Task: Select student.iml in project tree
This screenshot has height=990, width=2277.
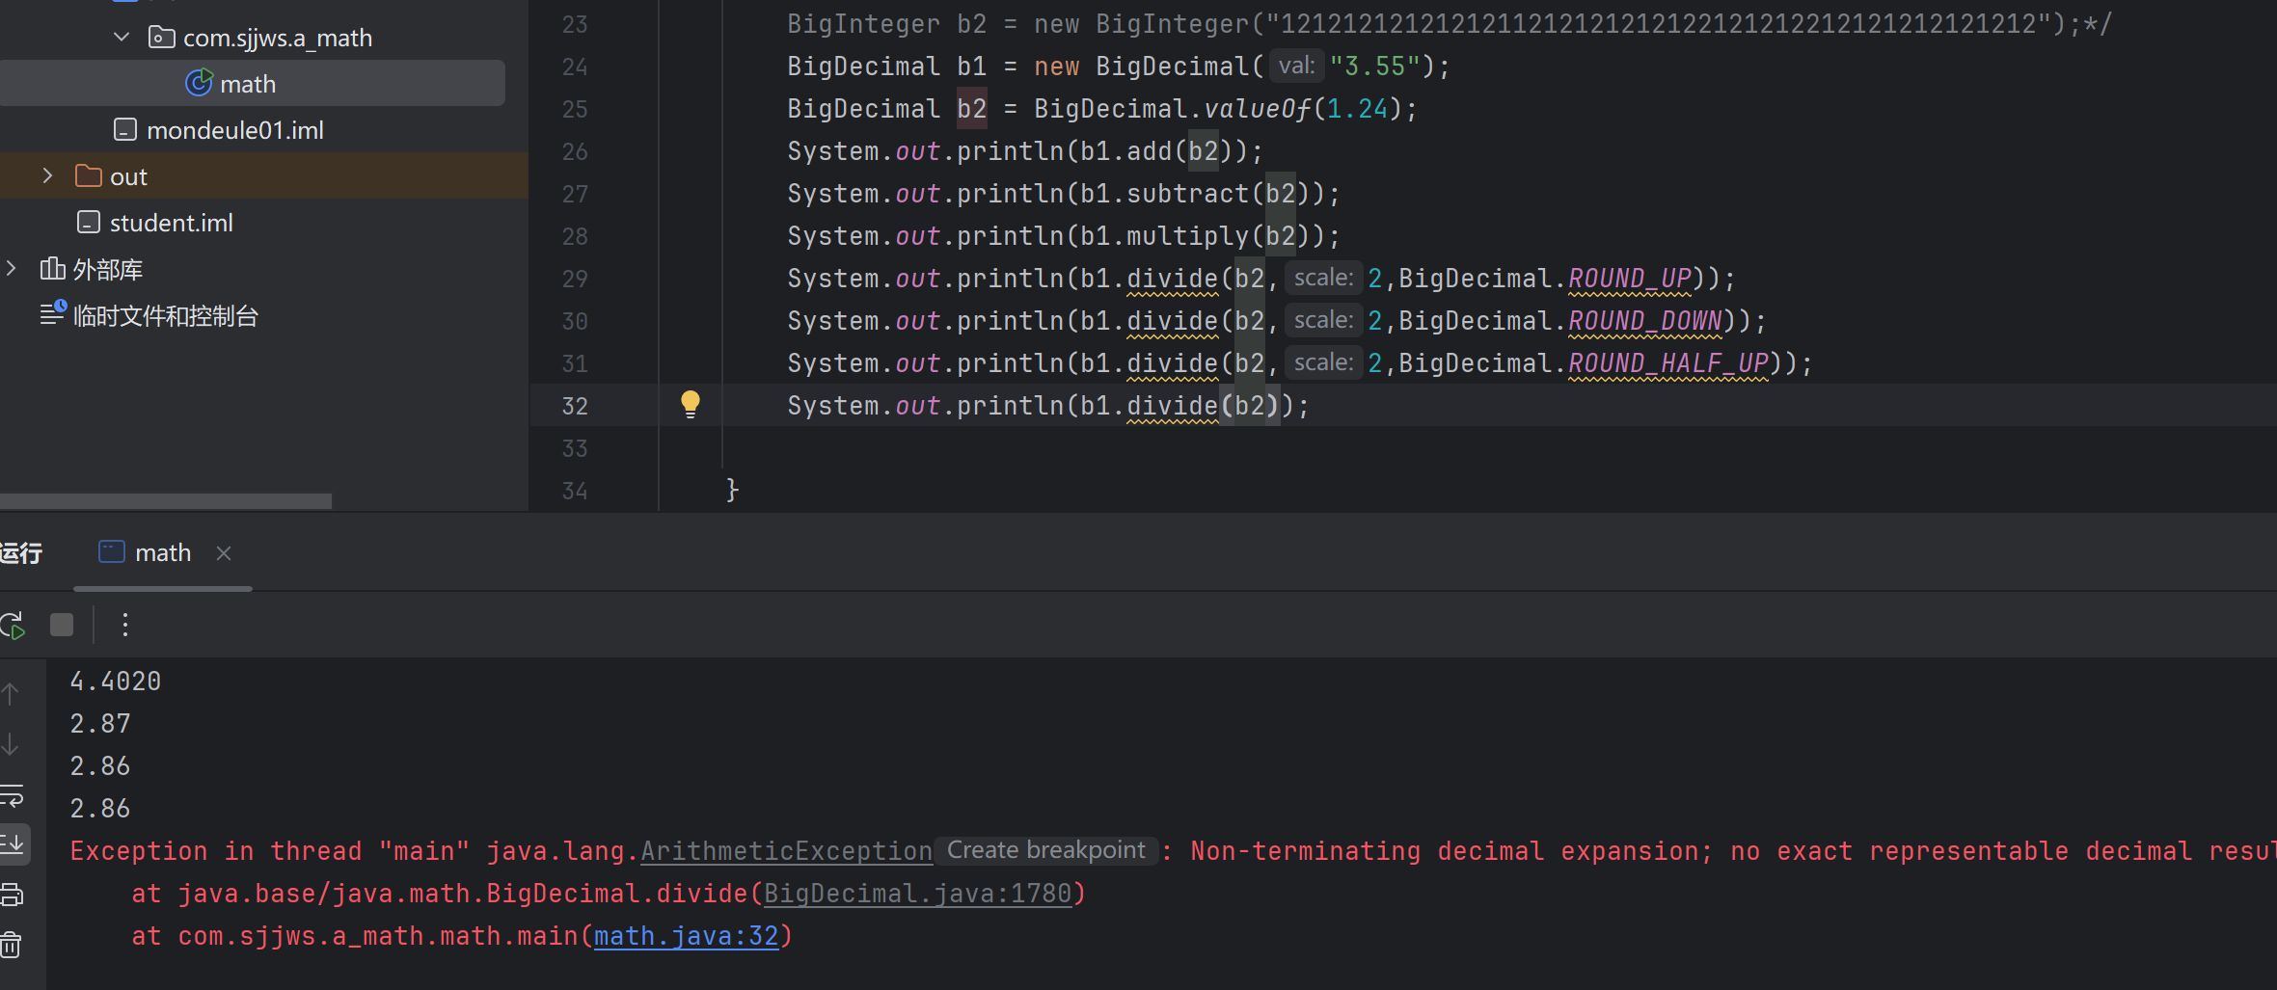Action: click(x=171, y=223)
